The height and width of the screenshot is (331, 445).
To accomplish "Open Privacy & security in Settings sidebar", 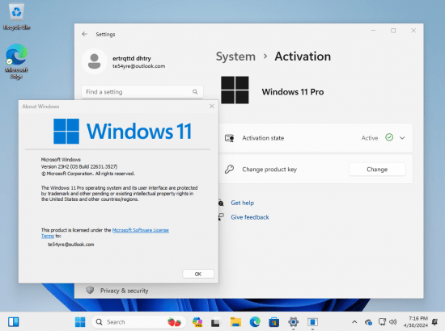I will pyautogui.click(x=124, y=291).
